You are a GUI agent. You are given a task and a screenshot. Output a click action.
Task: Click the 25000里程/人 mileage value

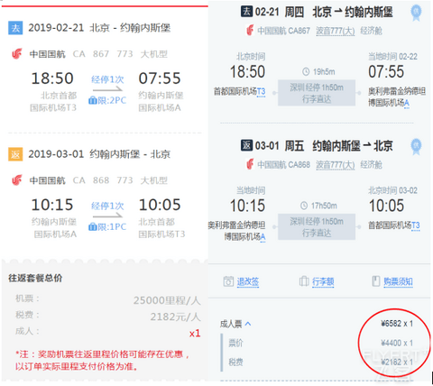point(167,300)
